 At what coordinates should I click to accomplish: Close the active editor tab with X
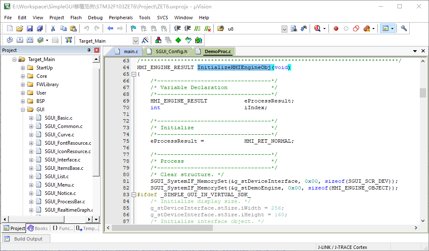click(423, 51)
